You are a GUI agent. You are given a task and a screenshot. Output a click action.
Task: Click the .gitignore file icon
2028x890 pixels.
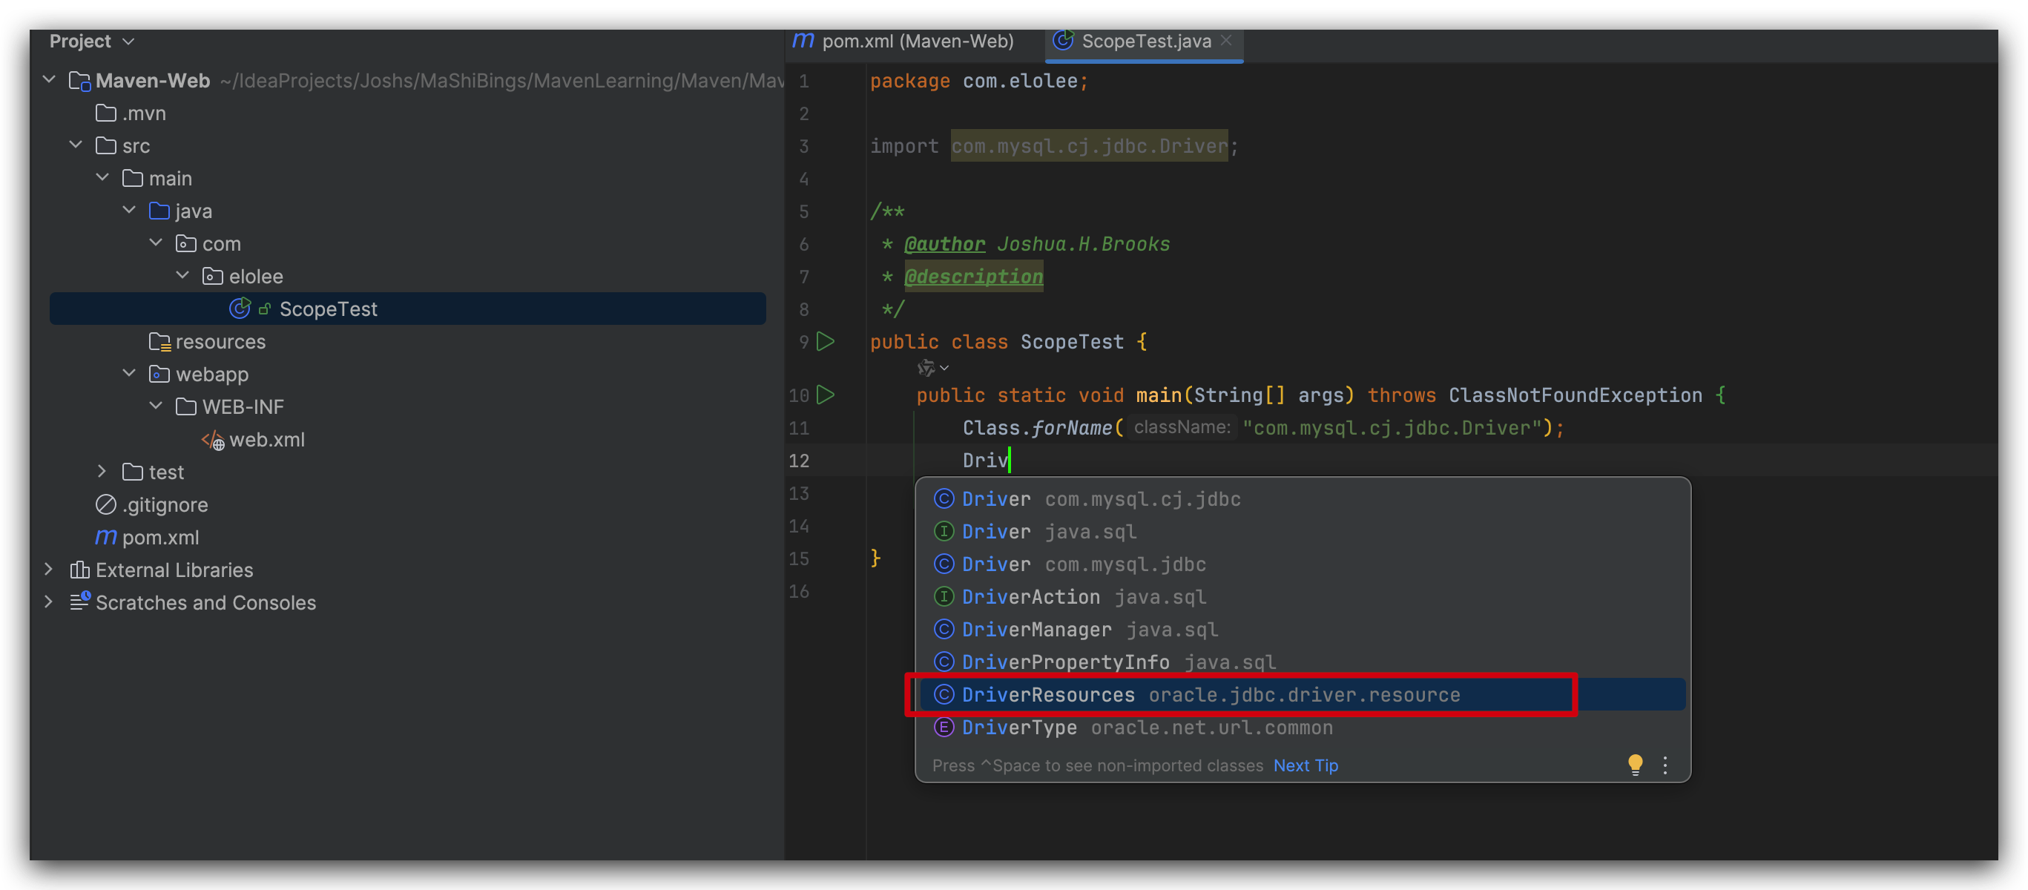pos(105,504)
